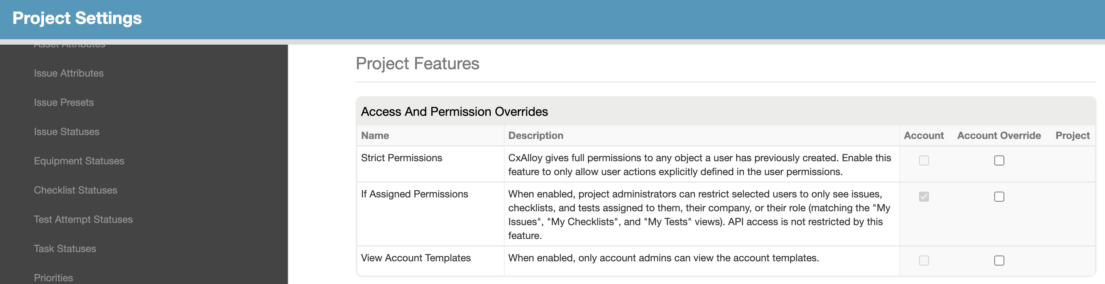Image resolution: width=1105 pixels, height=284 pixels.
Task: Click the Description column header
Action: (536, 135)
